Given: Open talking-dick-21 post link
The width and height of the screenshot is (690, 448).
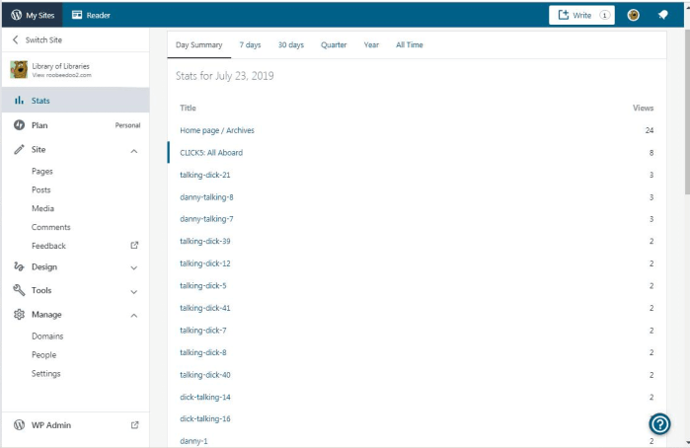Looking at the screenshot, I should coord(205,175).
